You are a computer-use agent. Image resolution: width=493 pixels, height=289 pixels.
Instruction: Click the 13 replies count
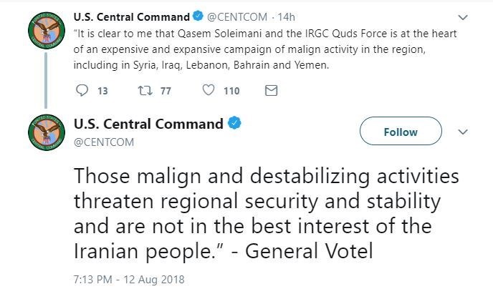(x=102, y=91)
